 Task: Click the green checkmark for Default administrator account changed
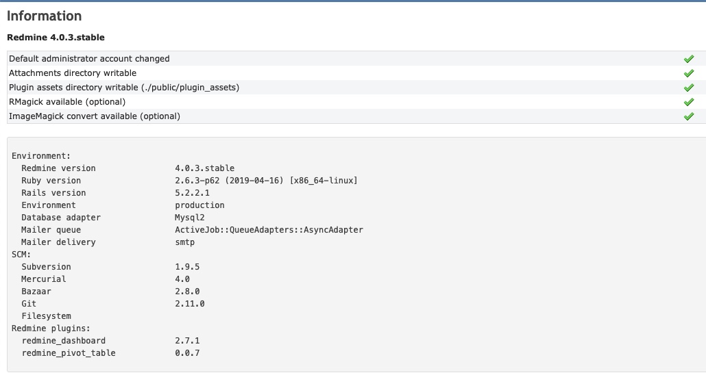[x=688, y=59]
